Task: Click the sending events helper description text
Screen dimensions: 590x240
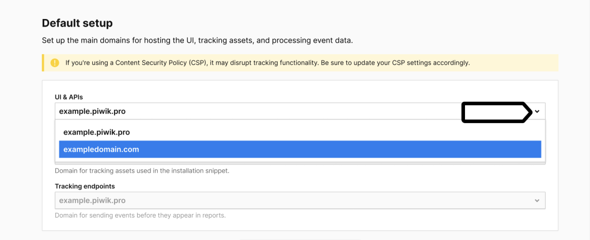Action: [x=141, y=216]
